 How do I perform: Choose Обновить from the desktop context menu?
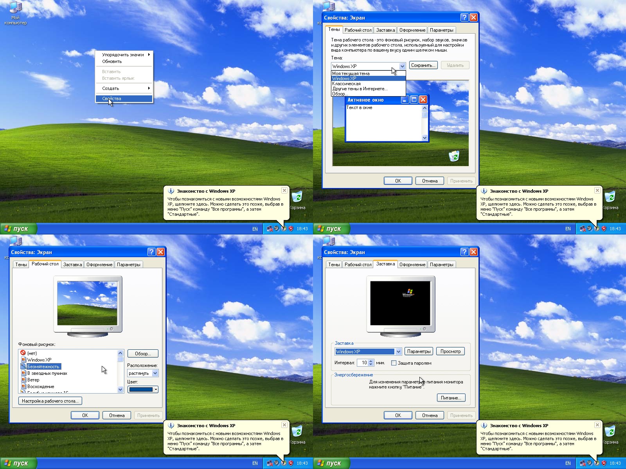(x=124, y=61)
